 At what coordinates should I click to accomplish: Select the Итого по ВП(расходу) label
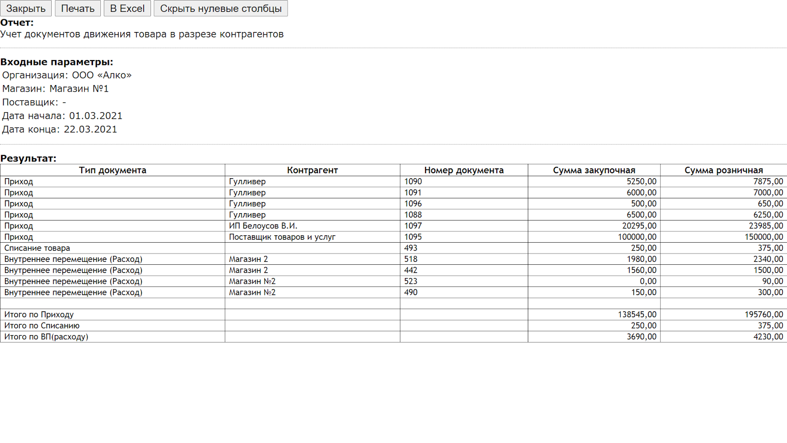point(46,337)
